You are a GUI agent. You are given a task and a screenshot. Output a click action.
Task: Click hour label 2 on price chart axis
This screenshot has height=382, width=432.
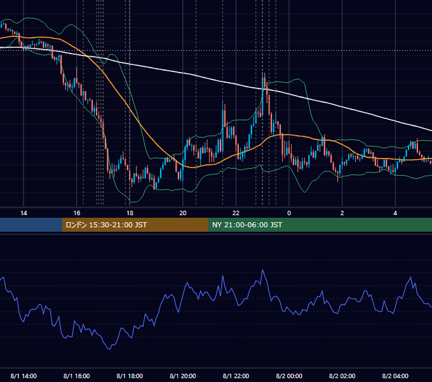(x=342, y=213)
